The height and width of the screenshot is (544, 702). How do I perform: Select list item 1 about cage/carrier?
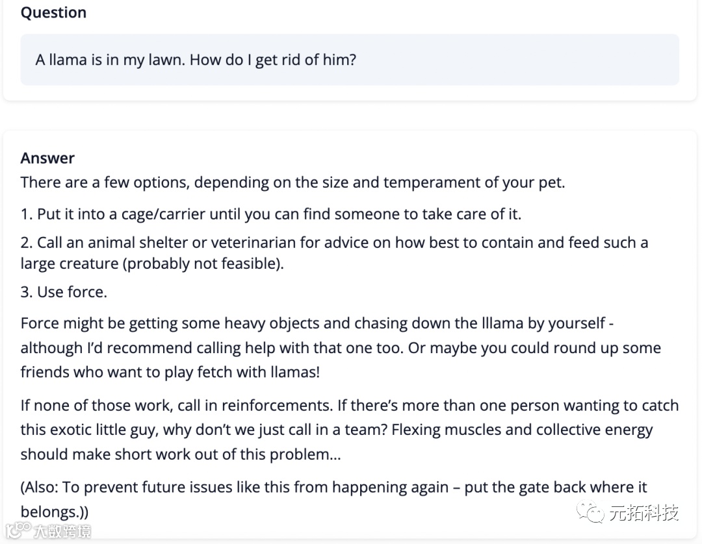[x=271, y=214]
